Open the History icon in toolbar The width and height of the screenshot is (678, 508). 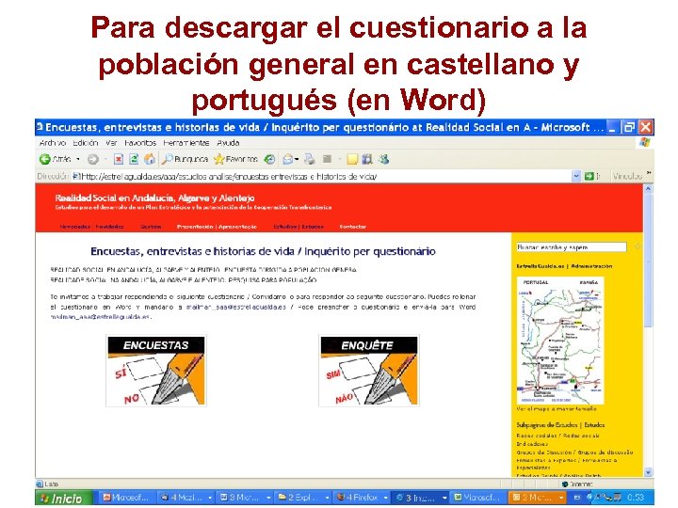click(270, 159)
